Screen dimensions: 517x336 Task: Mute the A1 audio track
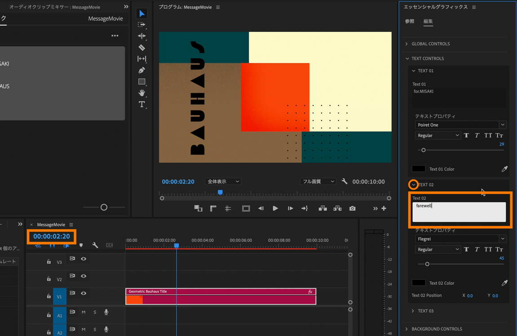pyautogui.click(x=84, y=312)
